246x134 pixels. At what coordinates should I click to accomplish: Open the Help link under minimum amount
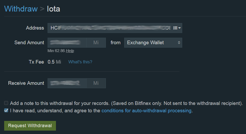[70, 51]
